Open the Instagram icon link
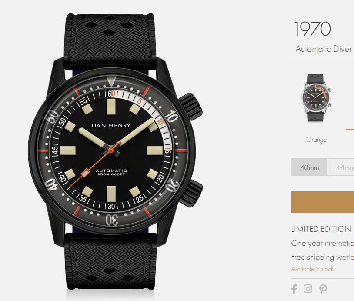The width and height of the screenshot is (354, 301). (308, 289)
